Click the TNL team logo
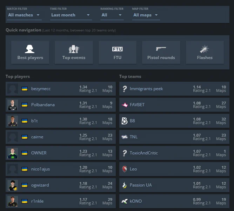This screenshot has height=211, width=234. click(x=125, y=137)
